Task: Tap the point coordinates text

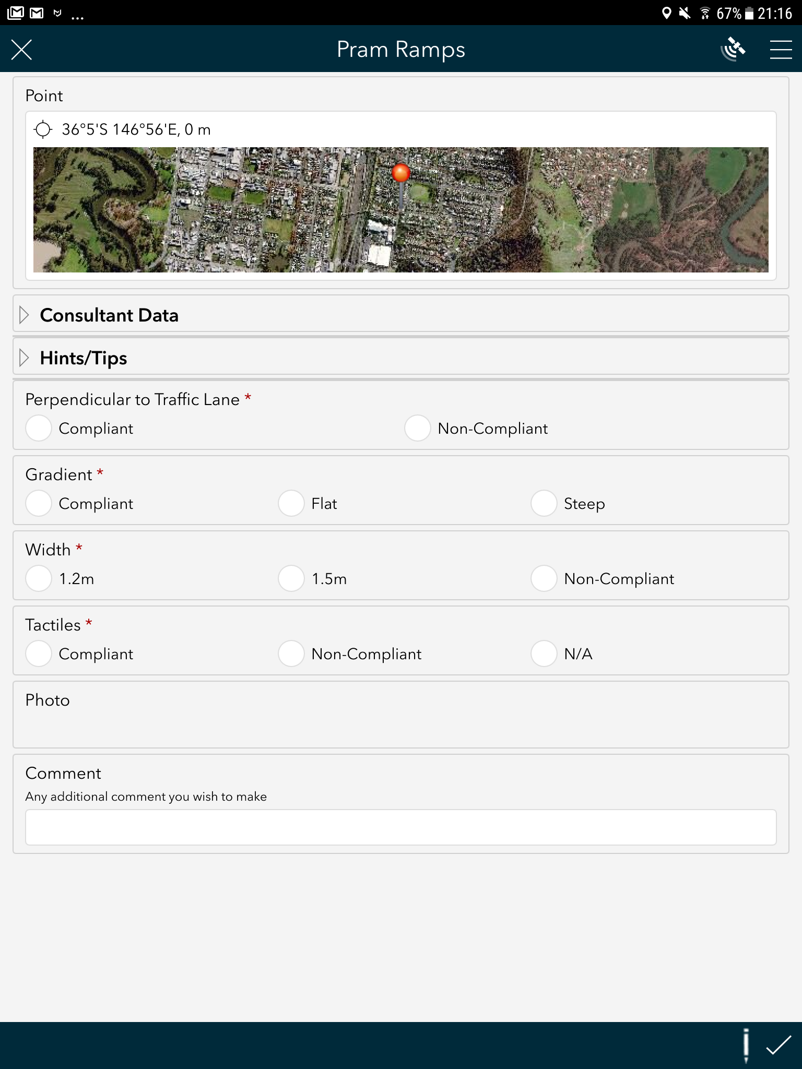Action: coord(136,129)
